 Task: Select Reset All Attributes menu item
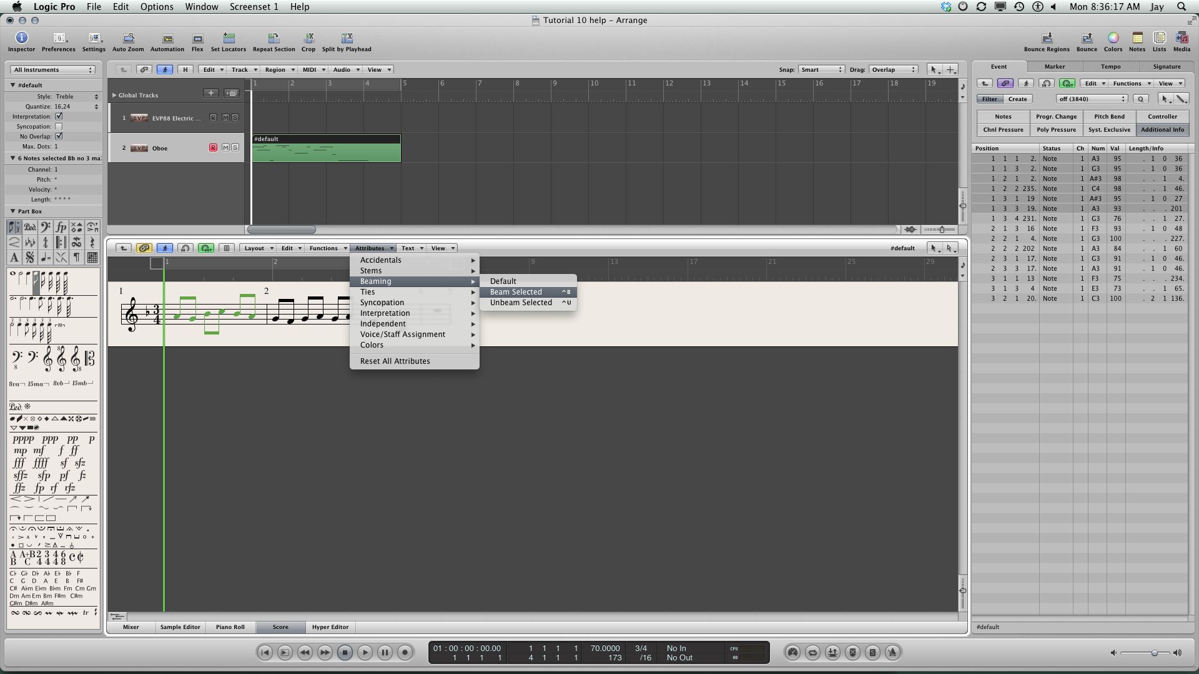click(x=415, y=361)
